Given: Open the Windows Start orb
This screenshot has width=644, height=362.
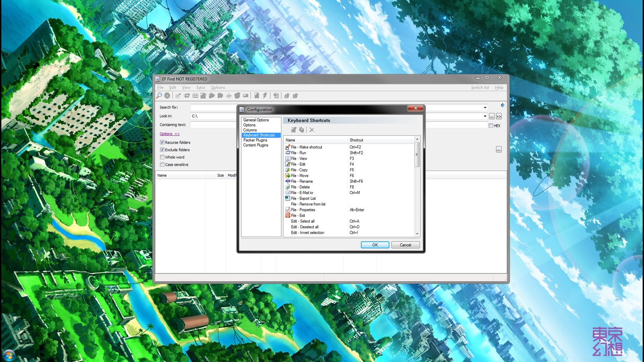Looking at the screenshot, I should pyautogui.click(x=8, y=355).
